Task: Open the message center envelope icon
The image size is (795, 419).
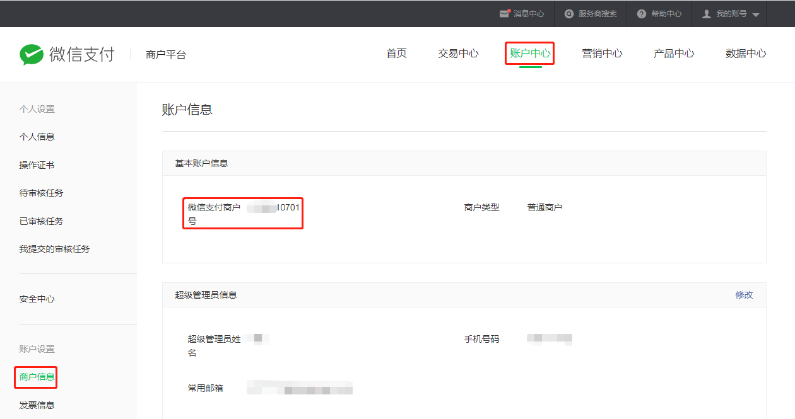Action: pyautogui.click(x=504, y=13)
